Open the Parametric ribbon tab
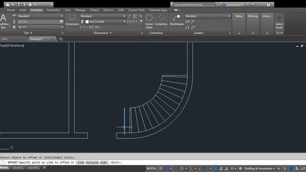Image resolution: width=306 pixels, height=172 pixels. coord(53,10)
